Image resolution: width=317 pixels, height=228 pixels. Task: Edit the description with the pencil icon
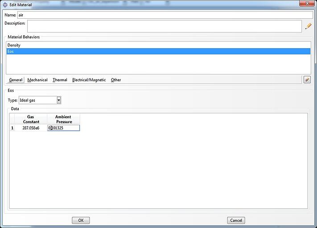(x=309, y=26)
